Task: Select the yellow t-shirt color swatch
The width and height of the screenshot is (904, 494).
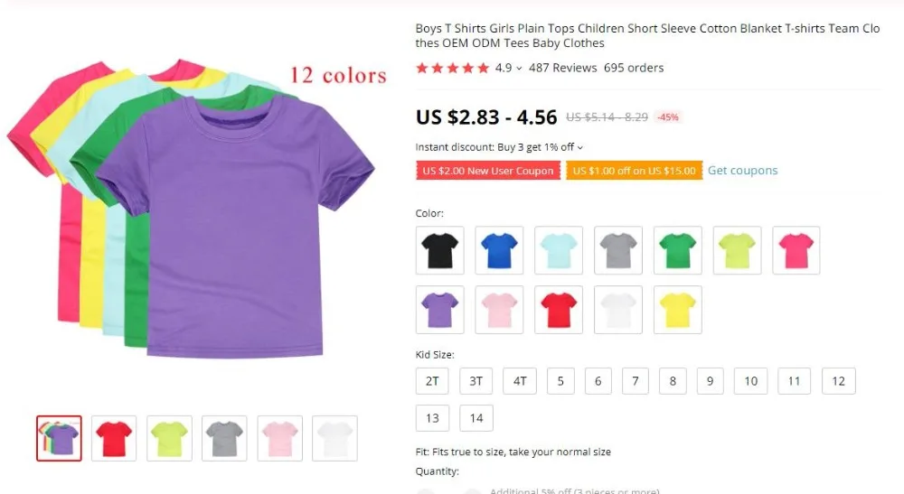Action: coord(677,310)
